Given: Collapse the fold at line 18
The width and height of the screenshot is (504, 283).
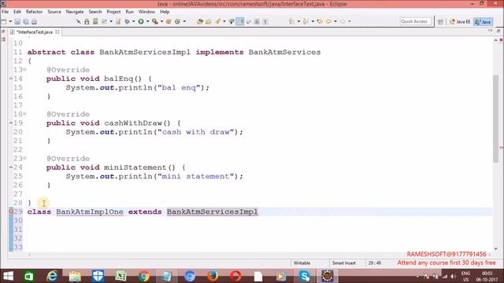Looking at the screenshot, I should (x=24, y=114).
